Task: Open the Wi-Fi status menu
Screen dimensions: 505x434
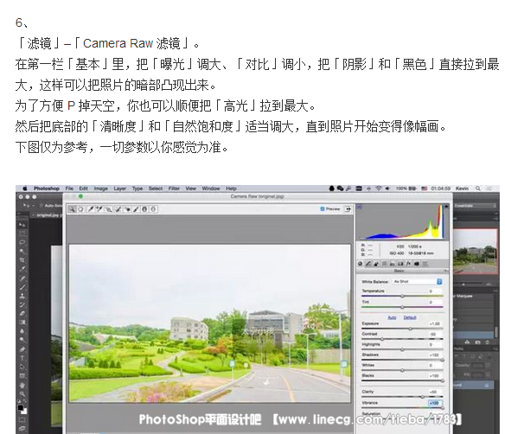Action: pyautogui.click(x=379, y=188)
